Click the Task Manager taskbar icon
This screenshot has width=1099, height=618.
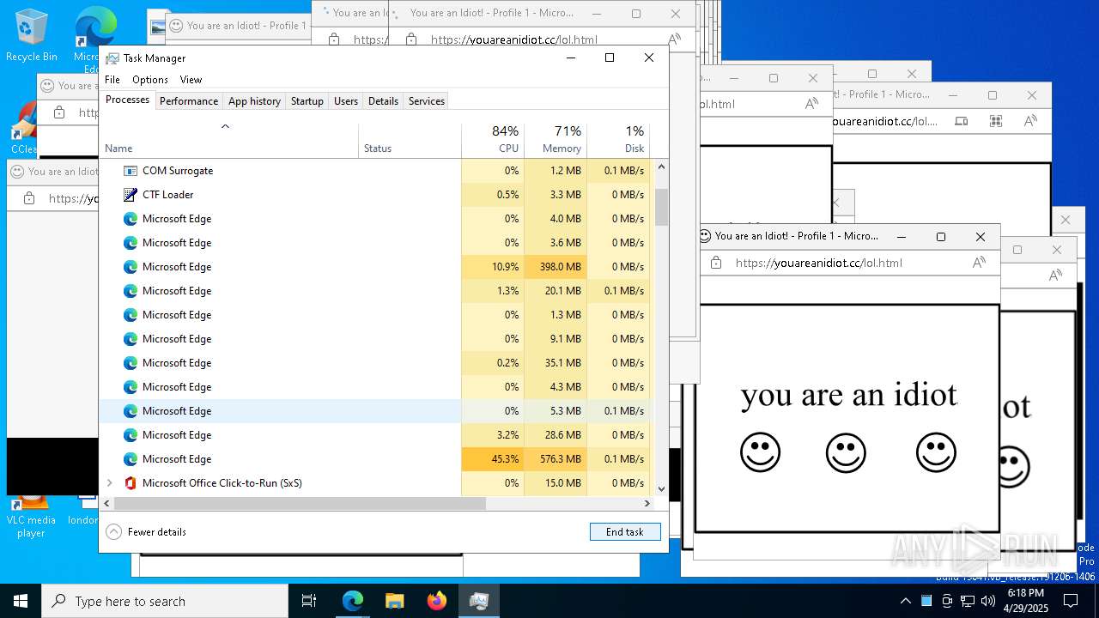point(479,601)
